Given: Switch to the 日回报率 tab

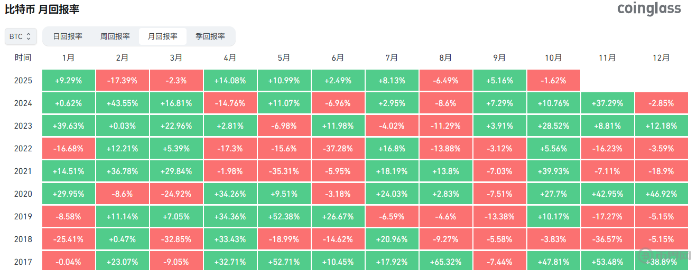Looking at the screenshot, I should [68, 36].
